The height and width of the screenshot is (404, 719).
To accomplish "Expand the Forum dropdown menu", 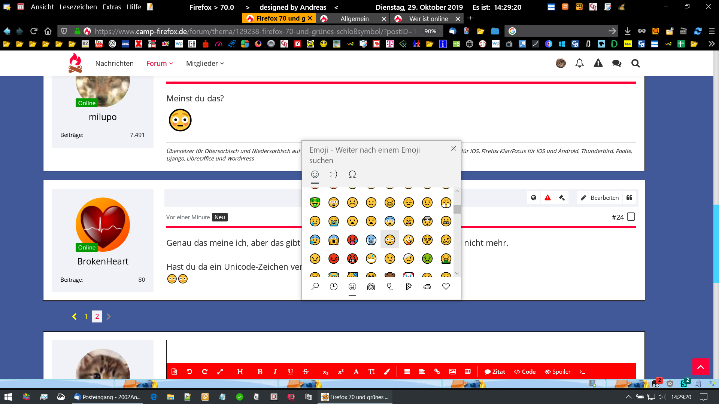I will click(x=160, y=63).
